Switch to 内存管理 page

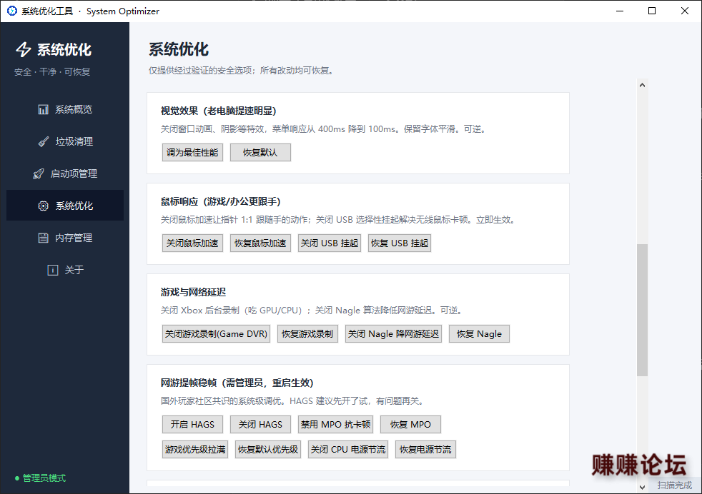[65, 238]
